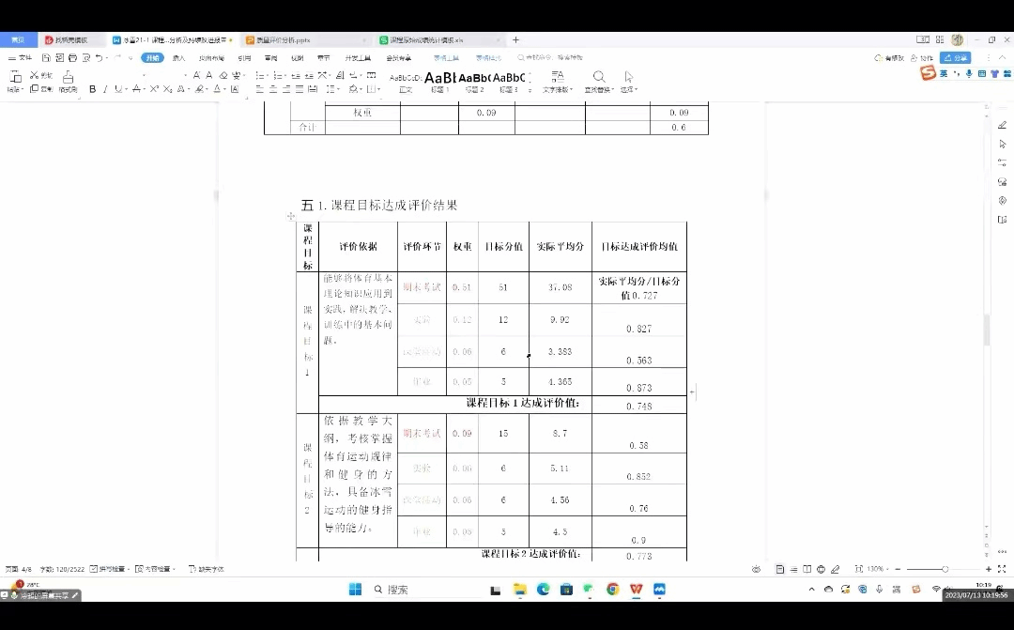
Task: Click the Save icon in quick toolbar
Action: [46, 58]
